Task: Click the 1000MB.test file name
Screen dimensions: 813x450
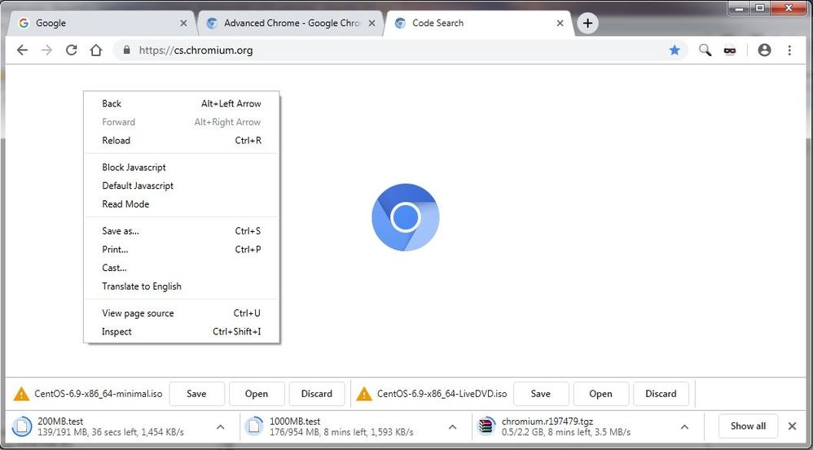Action: pos(295,422)
